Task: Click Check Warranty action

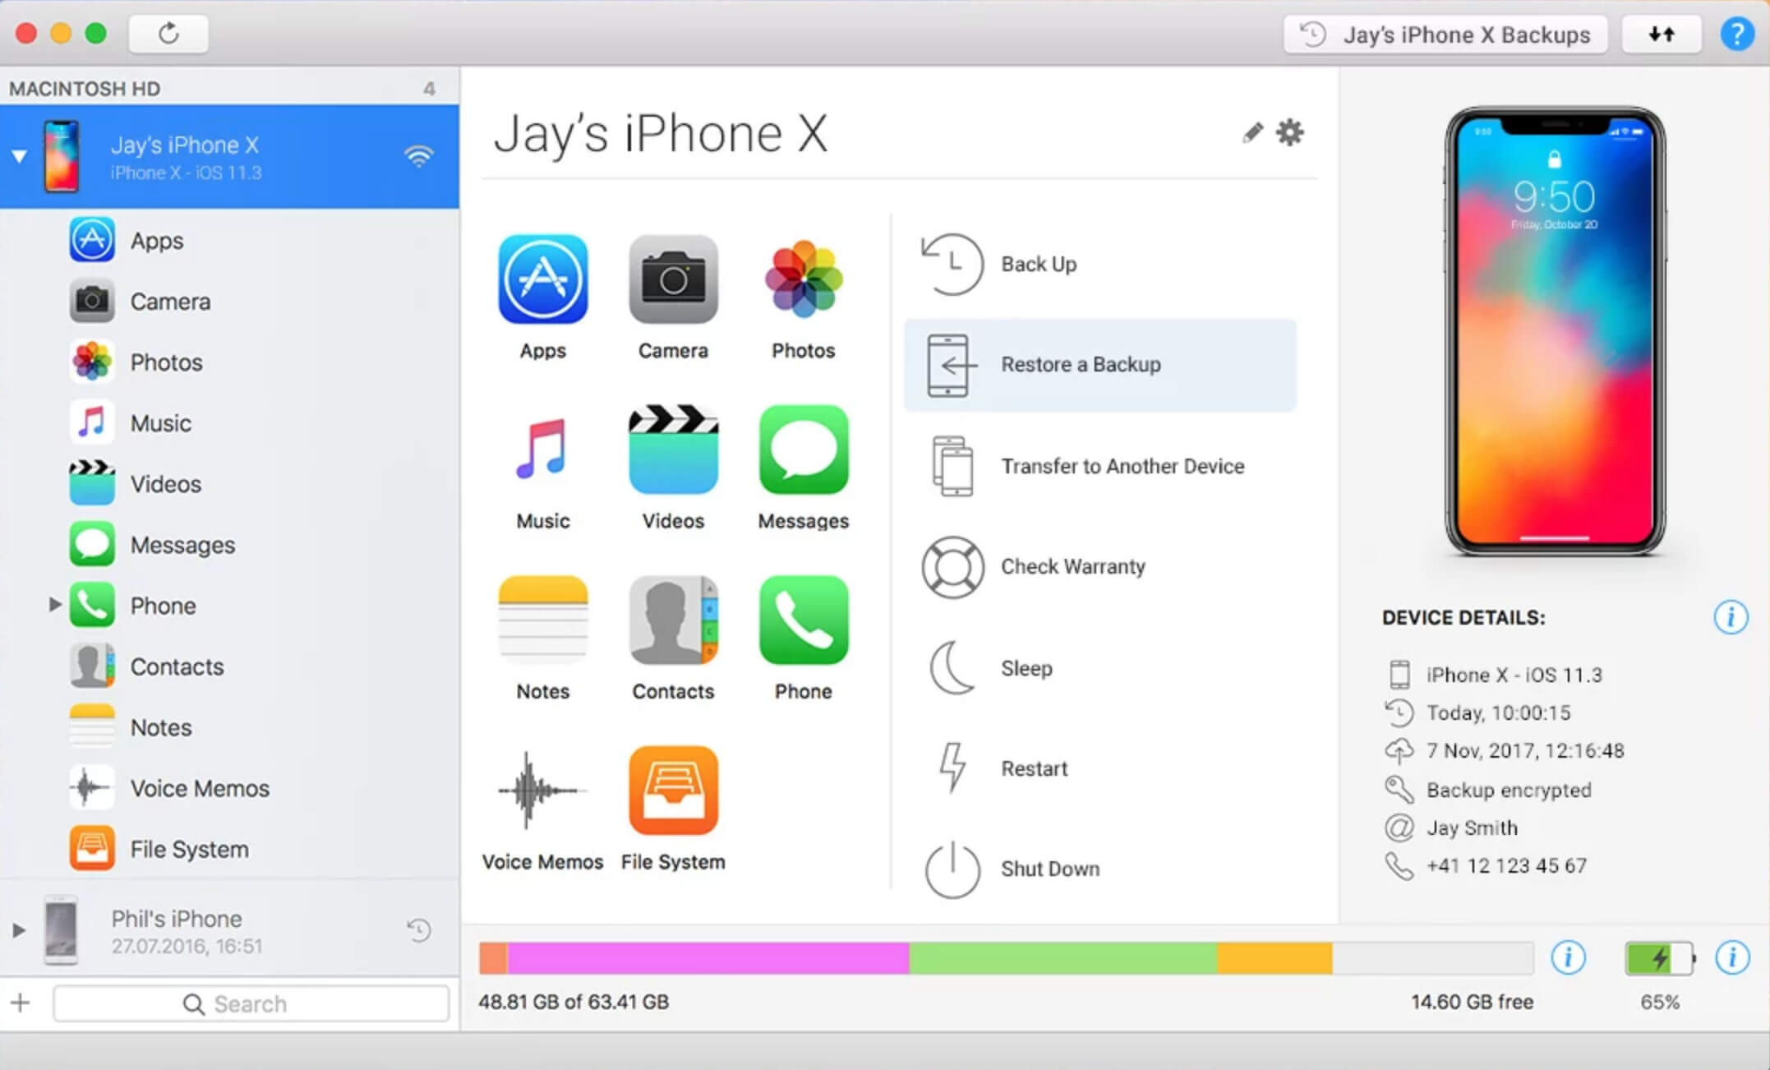Action: (1099, 566)
